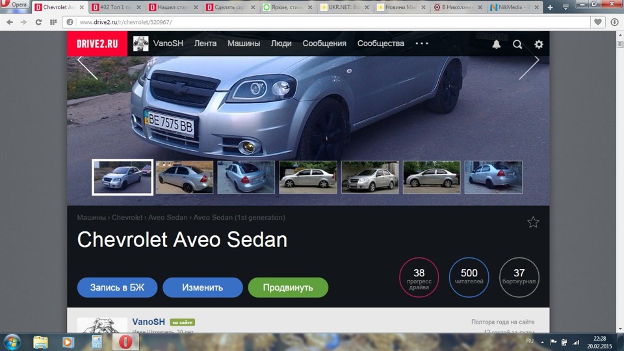Image resolution: width=624 pixels, height=351 pixels.
Task: Open Лента in navigation
Action: click(x=205, y=44)
